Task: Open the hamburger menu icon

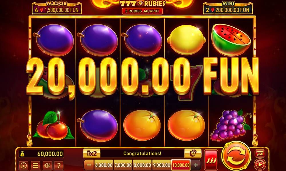Action: (x=35, y=165)
